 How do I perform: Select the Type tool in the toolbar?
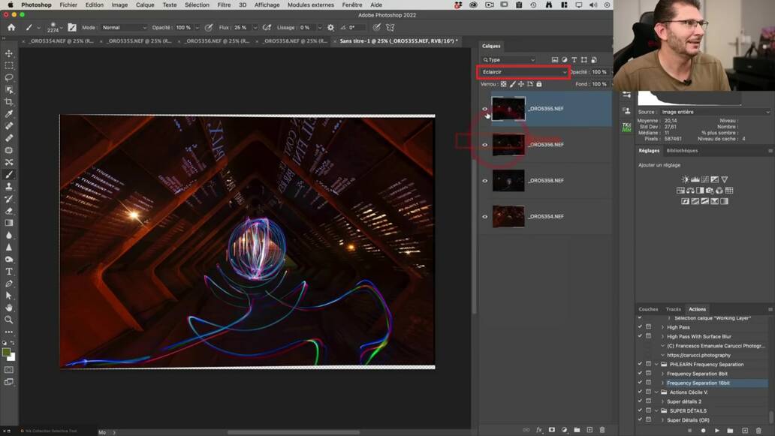click(x=10, y=272)
